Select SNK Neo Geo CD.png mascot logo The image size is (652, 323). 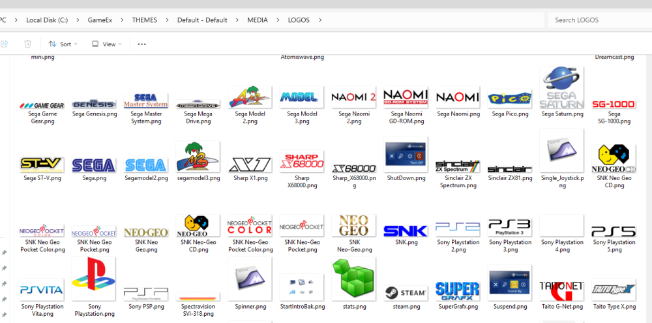click(x=614, y=159)
